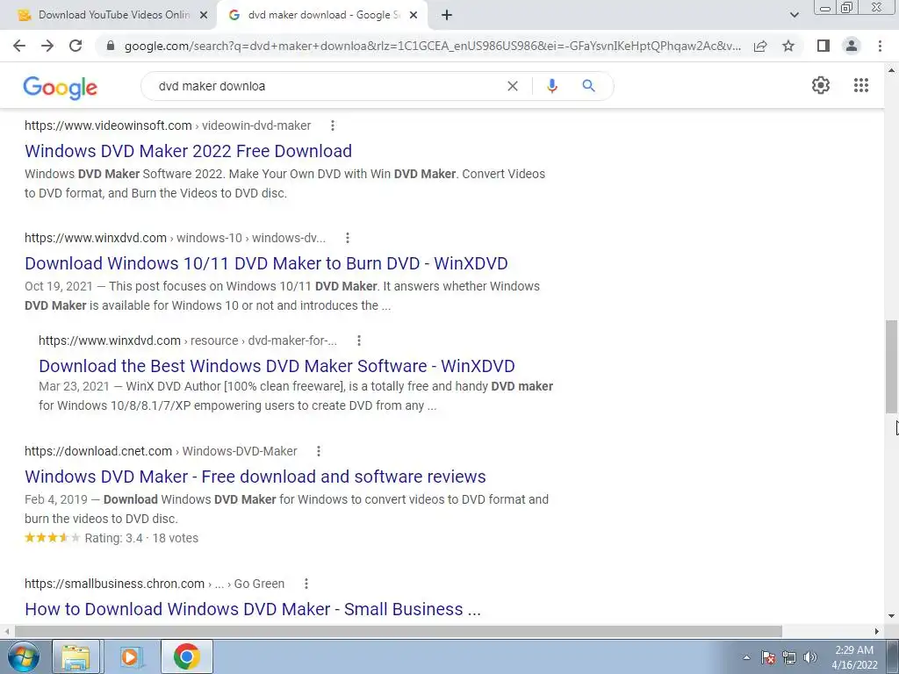Screen dimensions: 899x674
Task: Click the vertical scrollbar thumb
Action: coord(891,366)
